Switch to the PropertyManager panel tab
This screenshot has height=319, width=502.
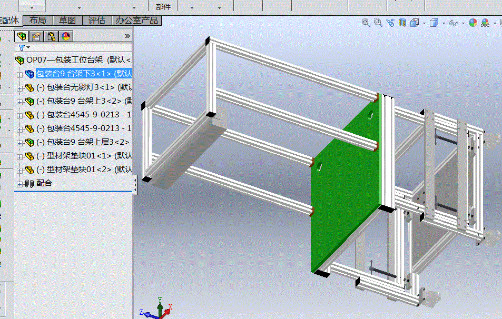click(x=36, y=36)
